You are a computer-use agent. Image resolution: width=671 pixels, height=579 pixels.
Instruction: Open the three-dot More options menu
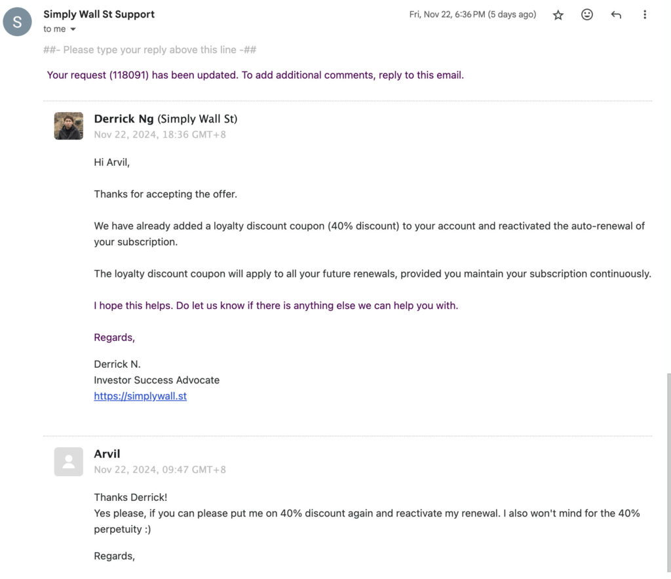coord(645,14)
